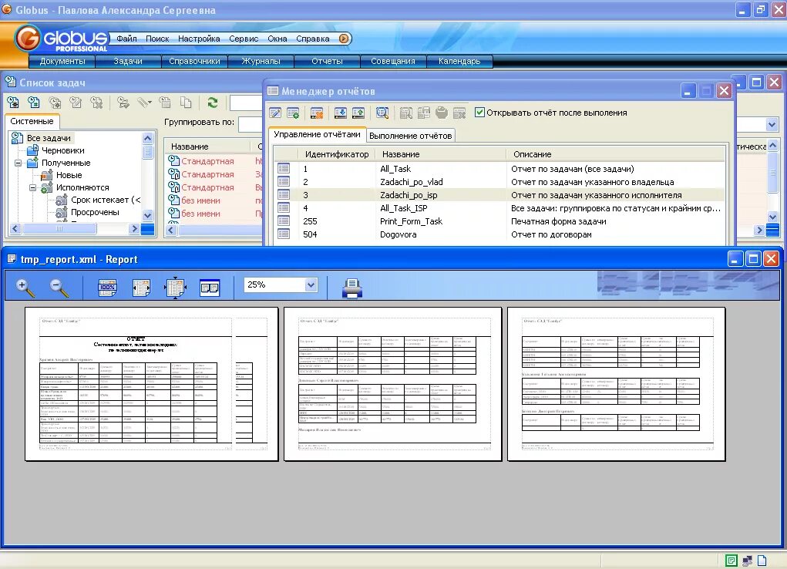Viewport: 787px width, 569px height.
Task: Open the Календарь section
Action: pyautogui.click(x=459, y=61)
